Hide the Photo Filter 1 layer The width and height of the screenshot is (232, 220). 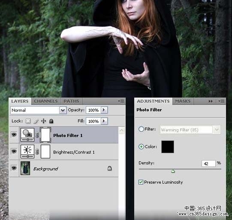pyautogui.click(x=14, y=135)
